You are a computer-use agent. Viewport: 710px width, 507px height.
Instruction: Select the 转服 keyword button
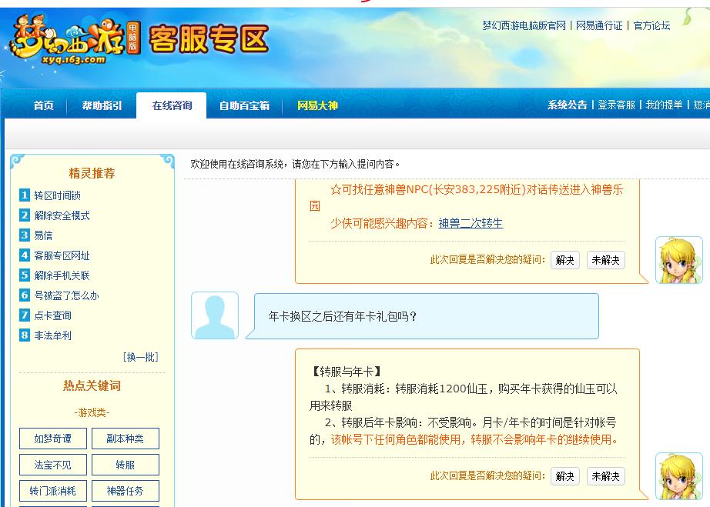tap(125, 465)
